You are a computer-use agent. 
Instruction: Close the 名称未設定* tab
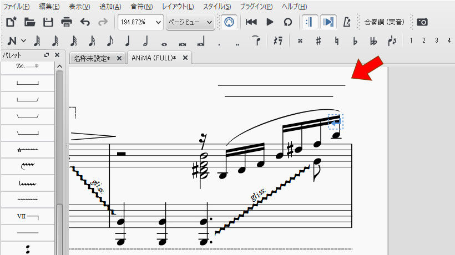pos(119,58)
